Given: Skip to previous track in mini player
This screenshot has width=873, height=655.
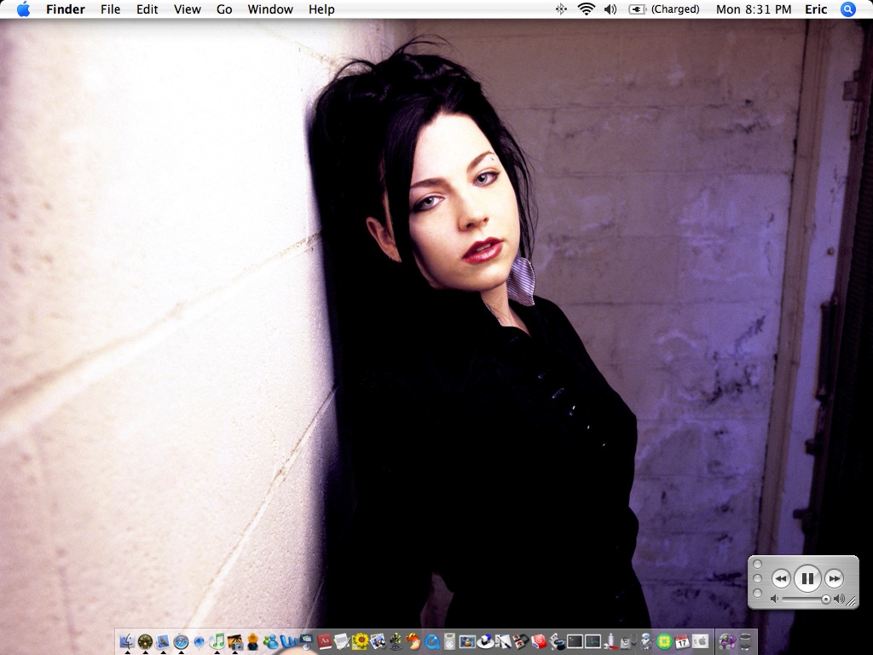Looking at the screenshot, I should (x=781, y=579).
